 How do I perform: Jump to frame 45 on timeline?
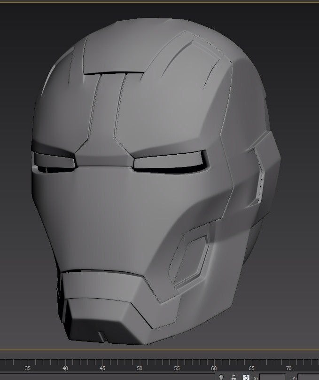pos(102,368)
